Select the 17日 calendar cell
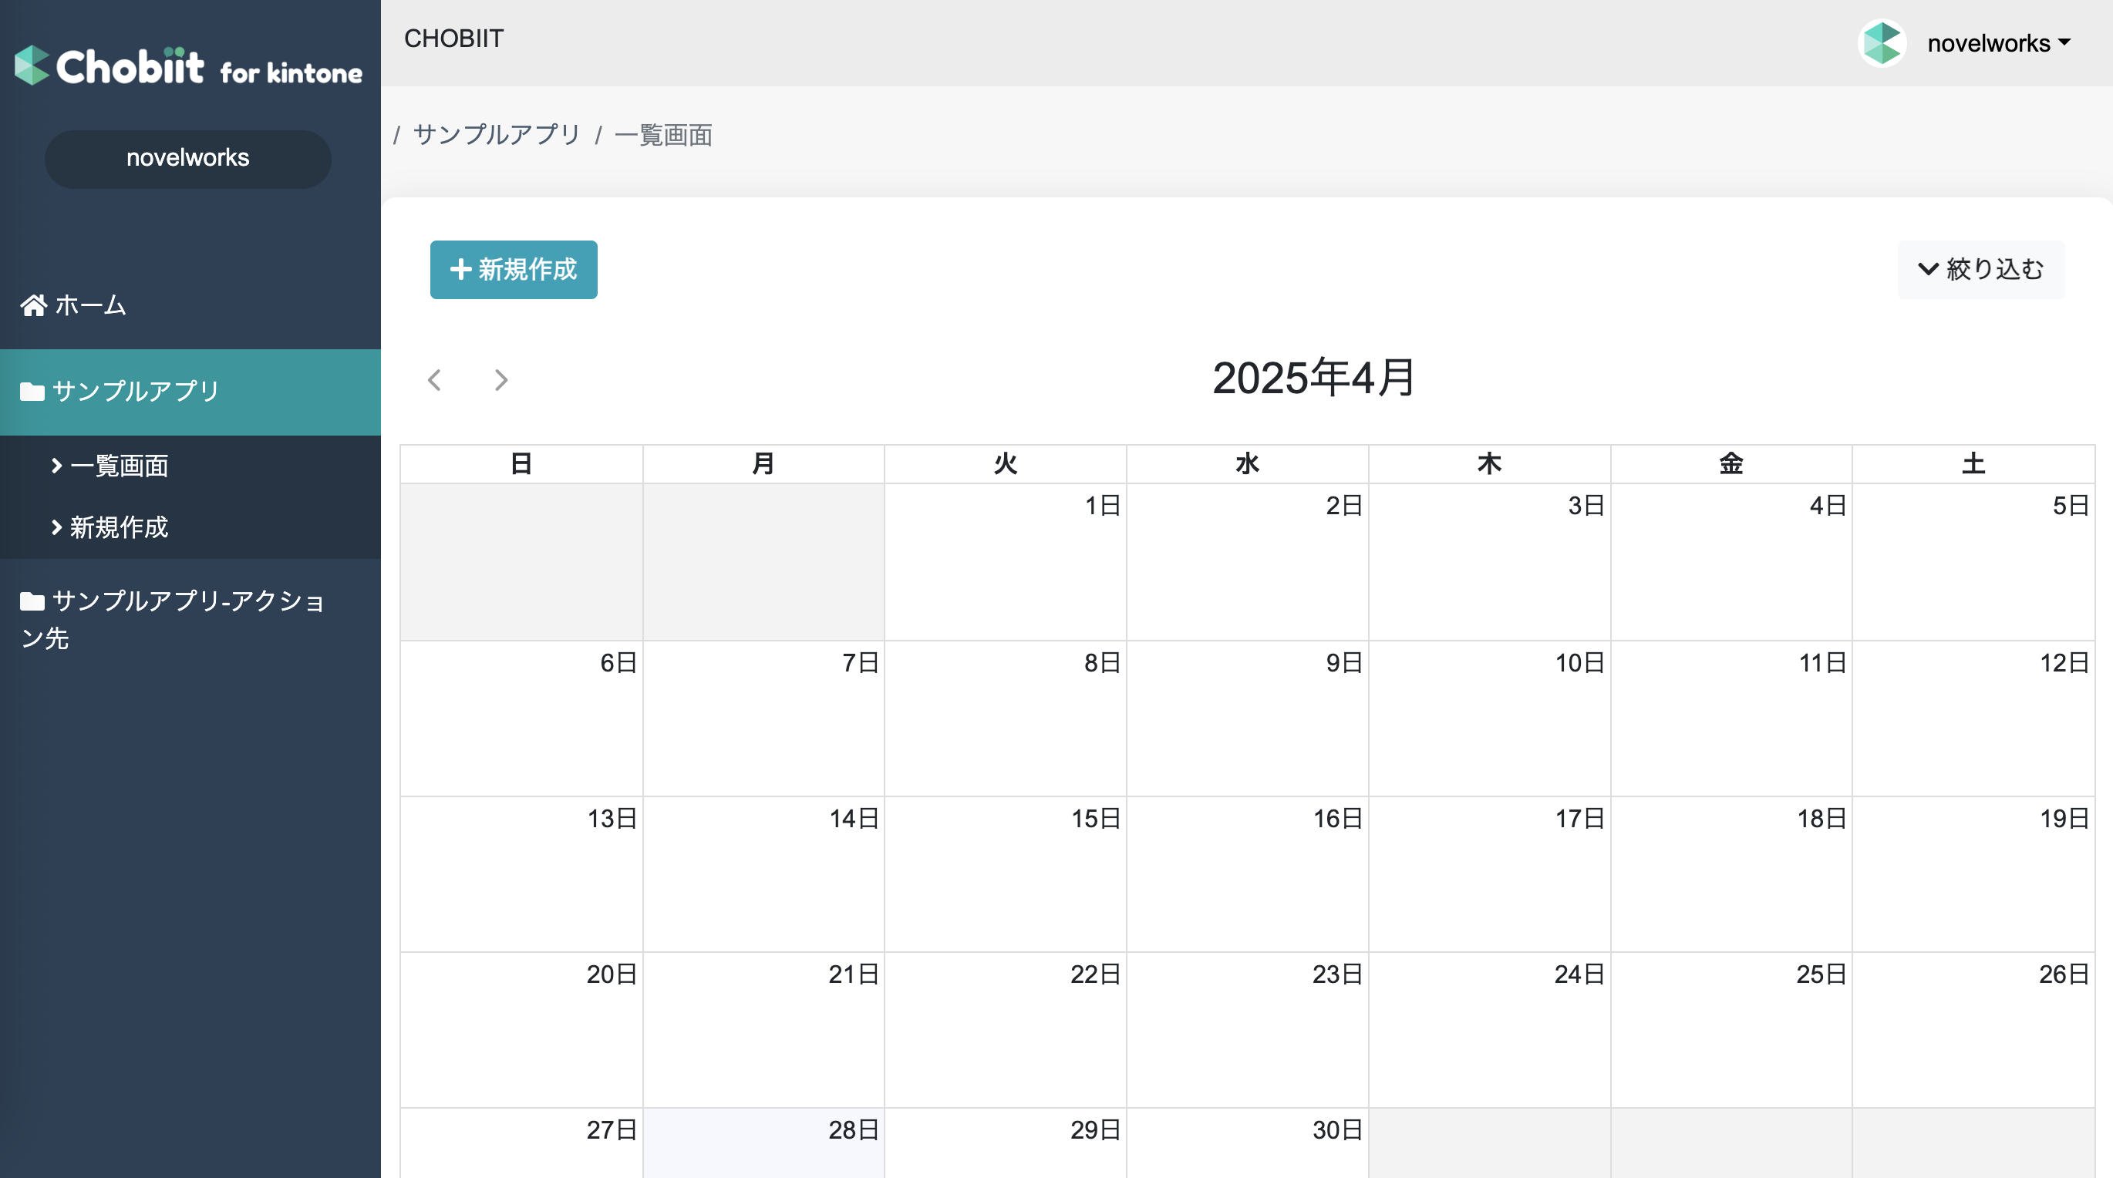This screenshot has height=1178, width=2113. 1490,874
